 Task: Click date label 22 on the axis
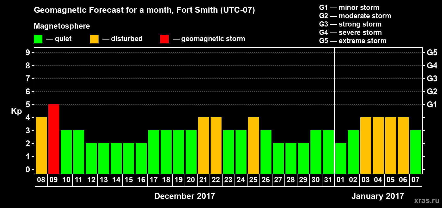[x=216, y=180]
